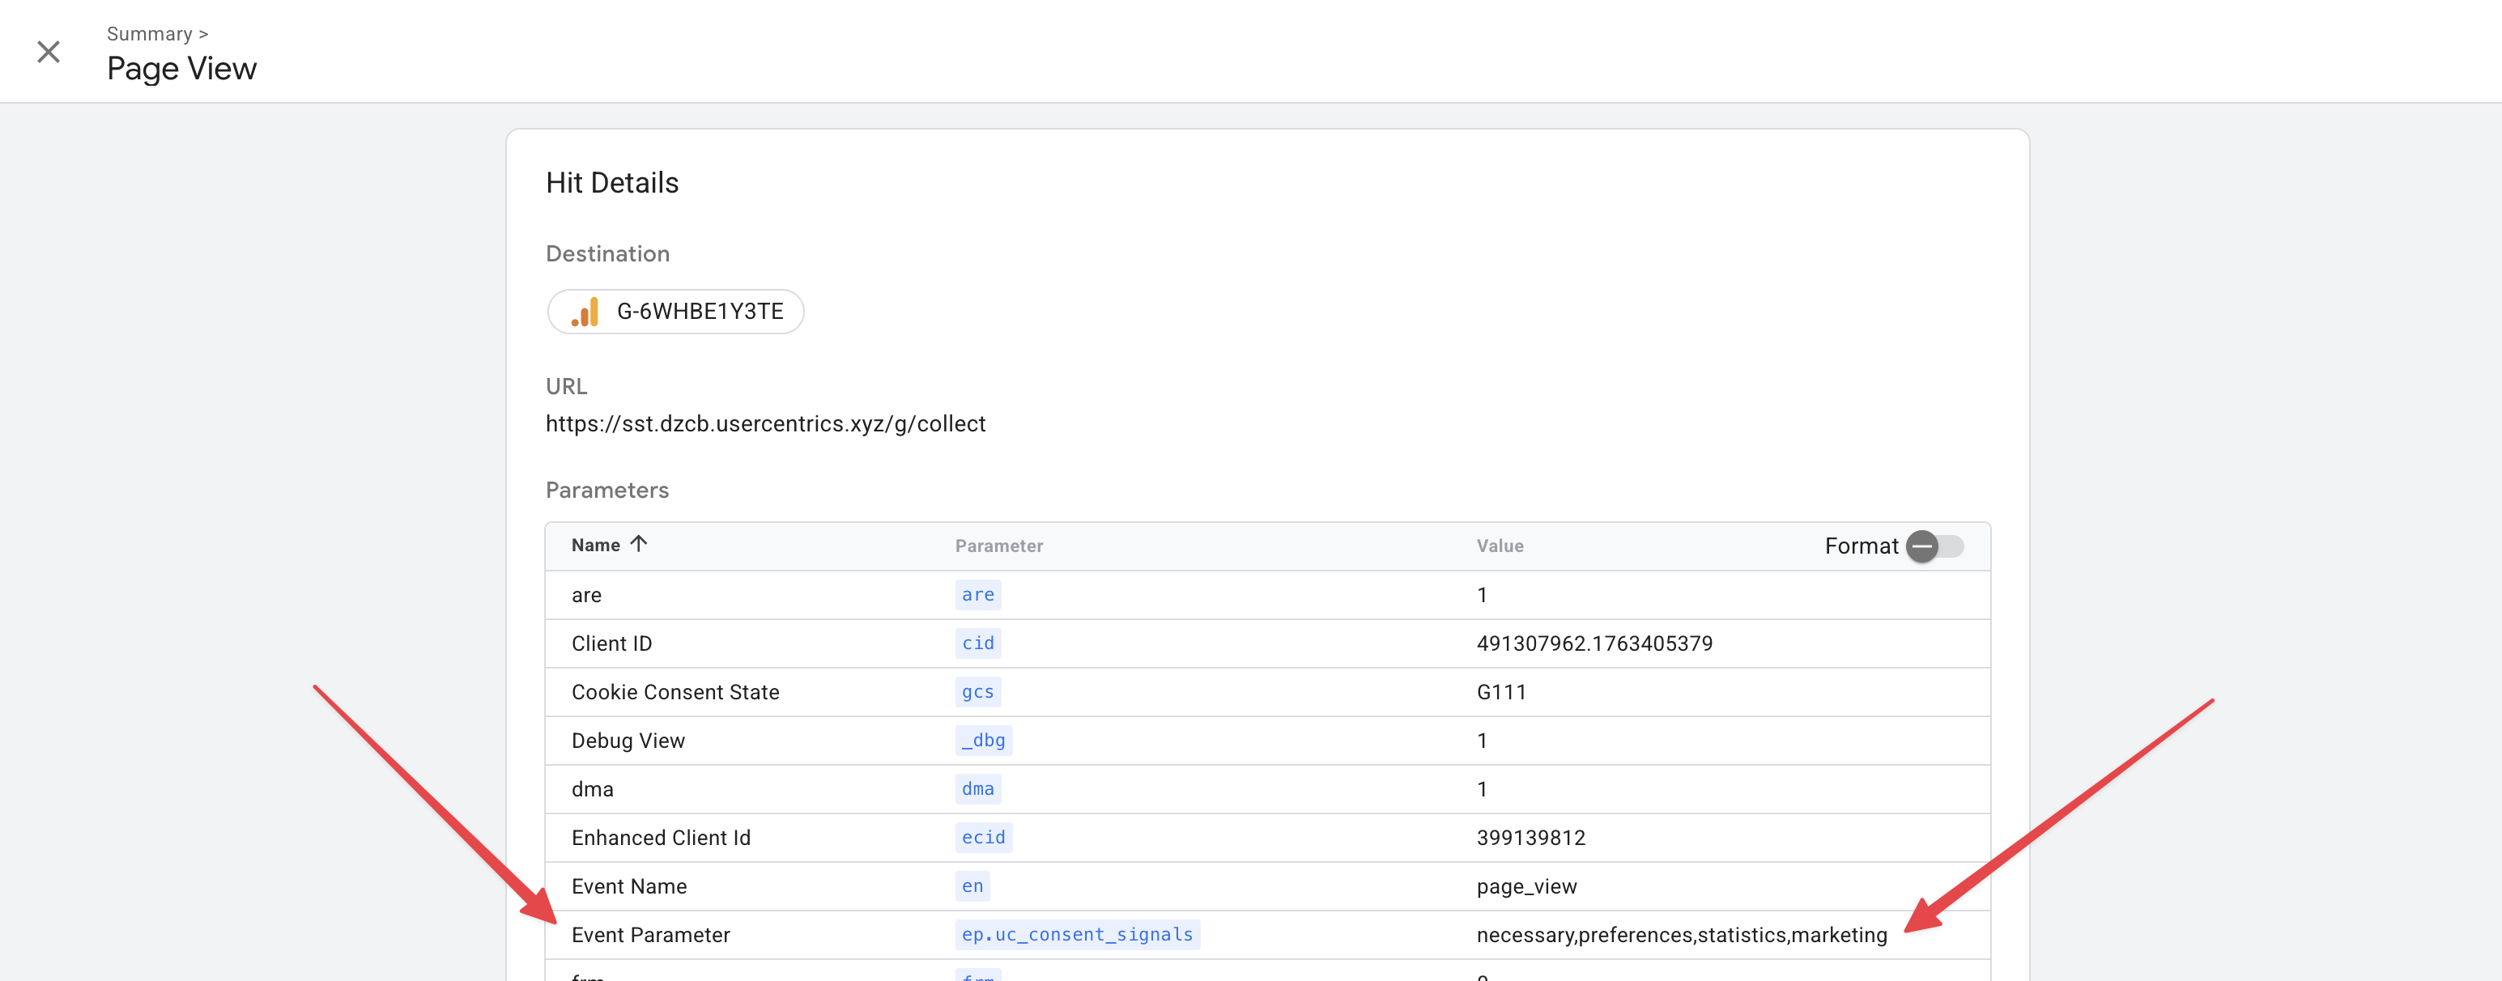Open the "_dbg" parameter chip

point(983,740)
